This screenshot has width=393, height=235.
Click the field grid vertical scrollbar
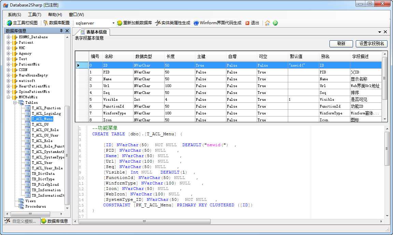point(384,86)
